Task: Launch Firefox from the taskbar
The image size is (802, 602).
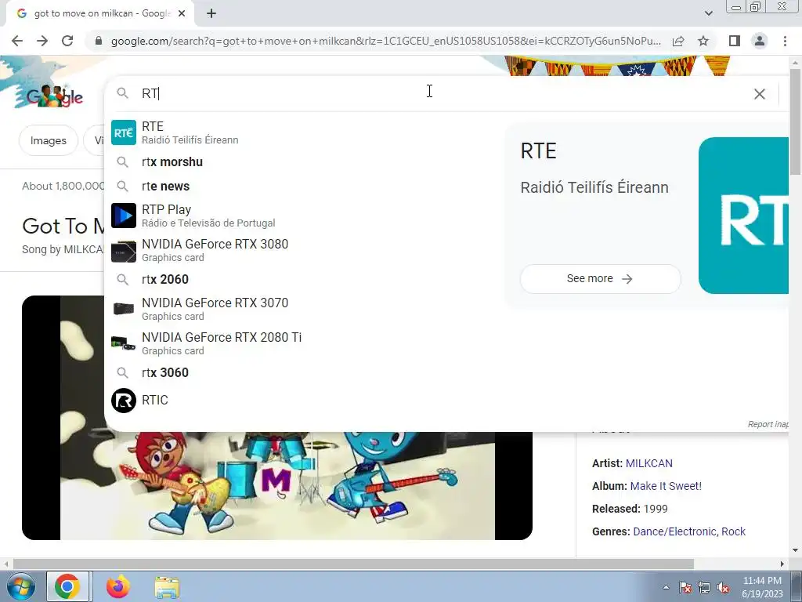Action: [118, 587]
